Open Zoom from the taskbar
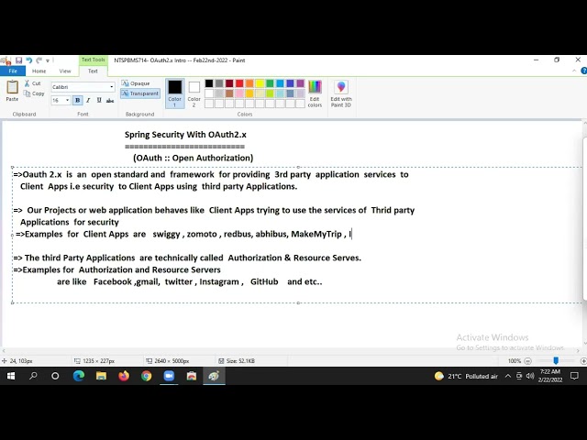 pyautogui.click(x=169, y=376)
